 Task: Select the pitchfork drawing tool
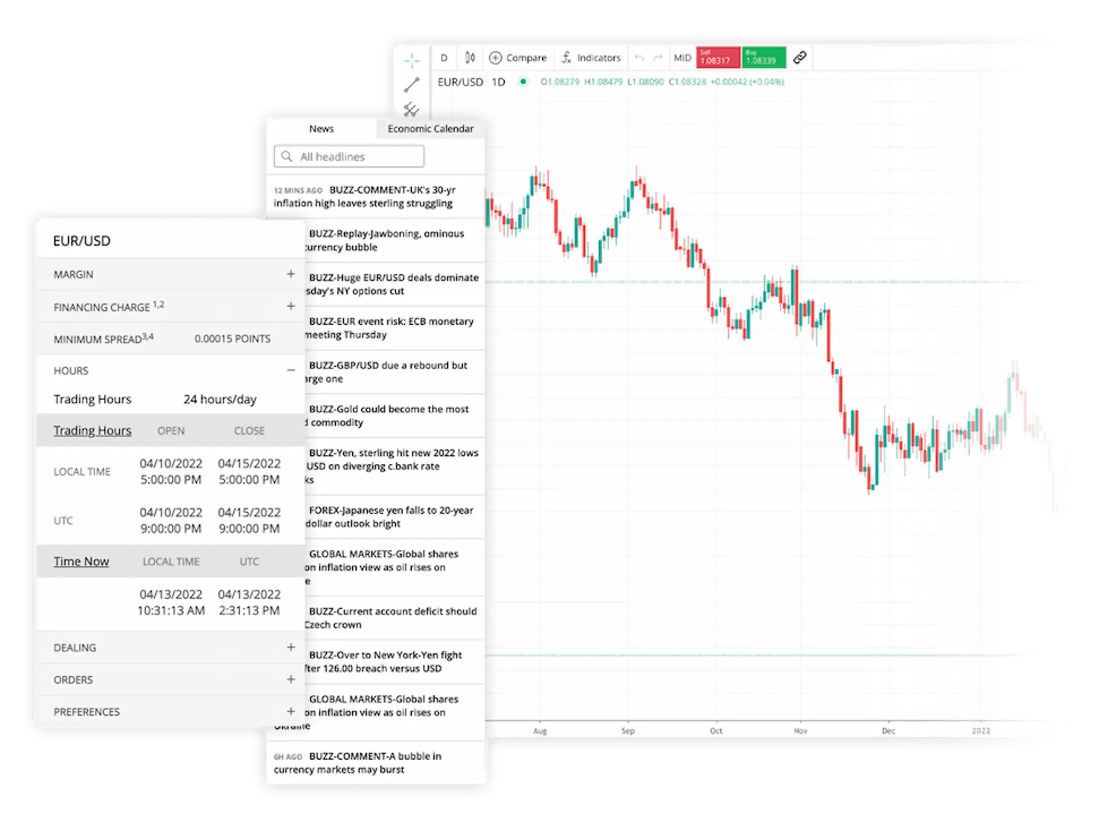click(411, 109)
